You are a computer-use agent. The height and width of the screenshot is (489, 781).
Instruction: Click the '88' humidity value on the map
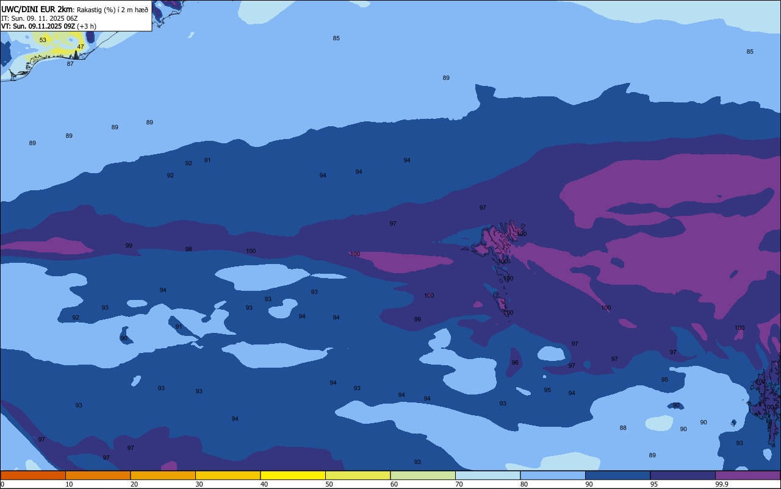pos(623,428)
